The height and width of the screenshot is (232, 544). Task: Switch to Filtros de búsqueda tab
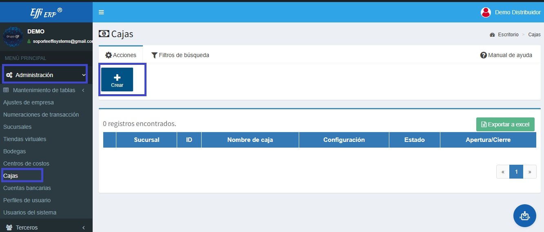tap(180, 55)
